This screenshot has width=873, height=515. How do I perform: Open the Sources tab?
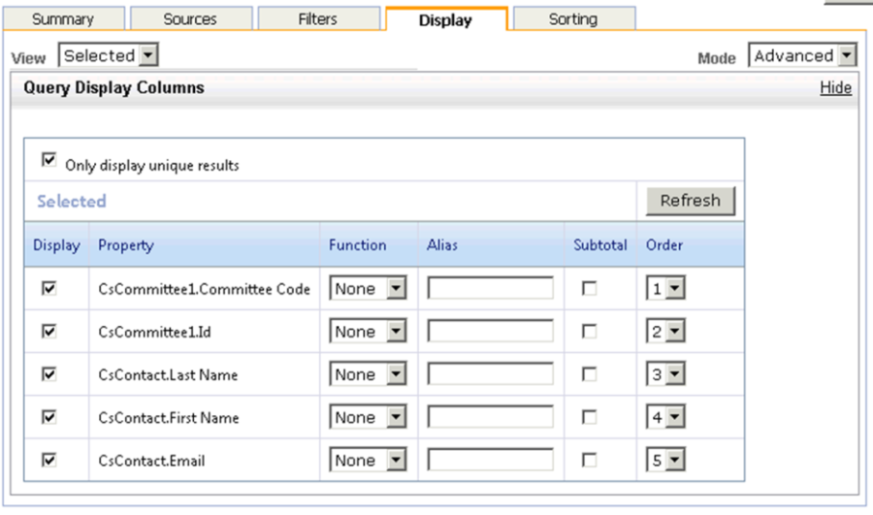(191, 18)
